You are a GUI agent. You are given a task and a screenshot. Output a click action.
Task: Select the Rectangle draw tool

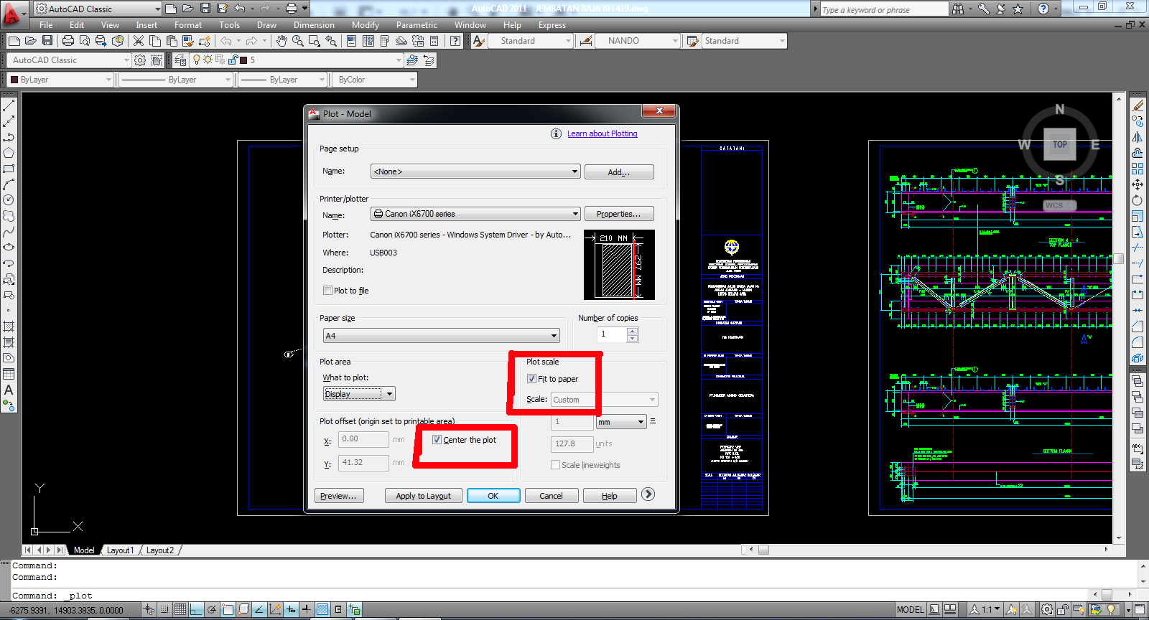pos(9,169)
